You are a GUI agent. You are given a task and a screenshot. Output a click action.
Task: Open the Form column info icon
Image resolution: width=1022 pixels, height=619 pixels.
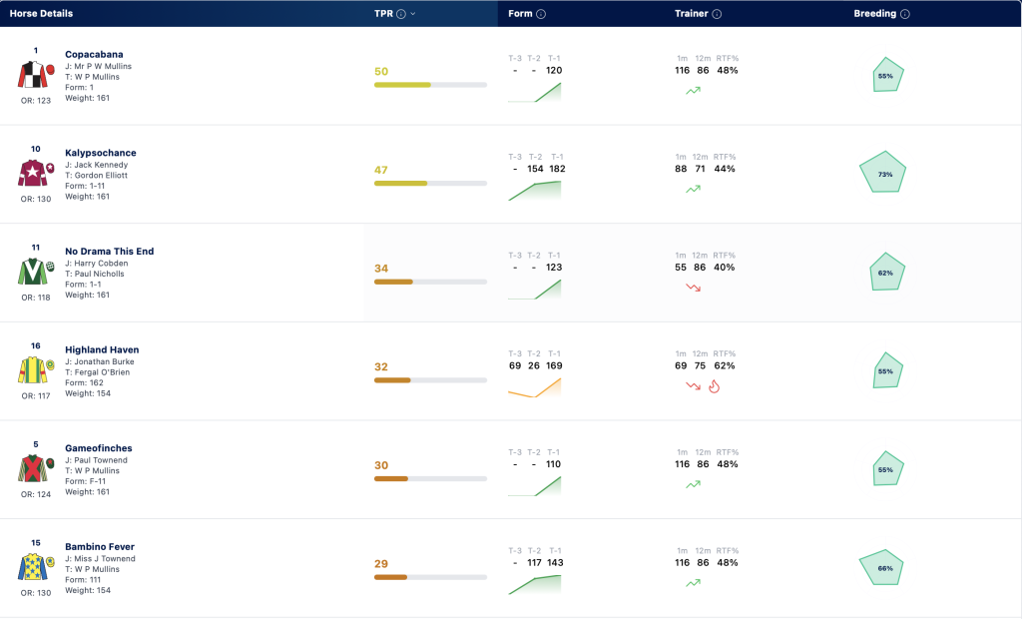point(541,14)
